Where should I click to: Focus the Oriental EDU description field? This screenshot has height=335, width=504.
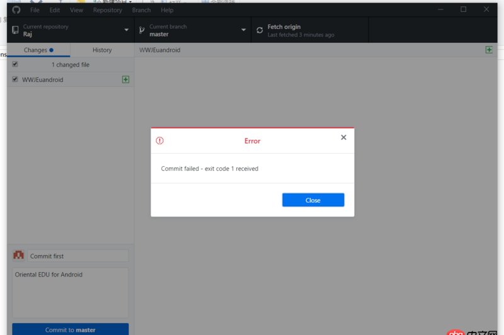pyautogui.click(x=71, y=293)
